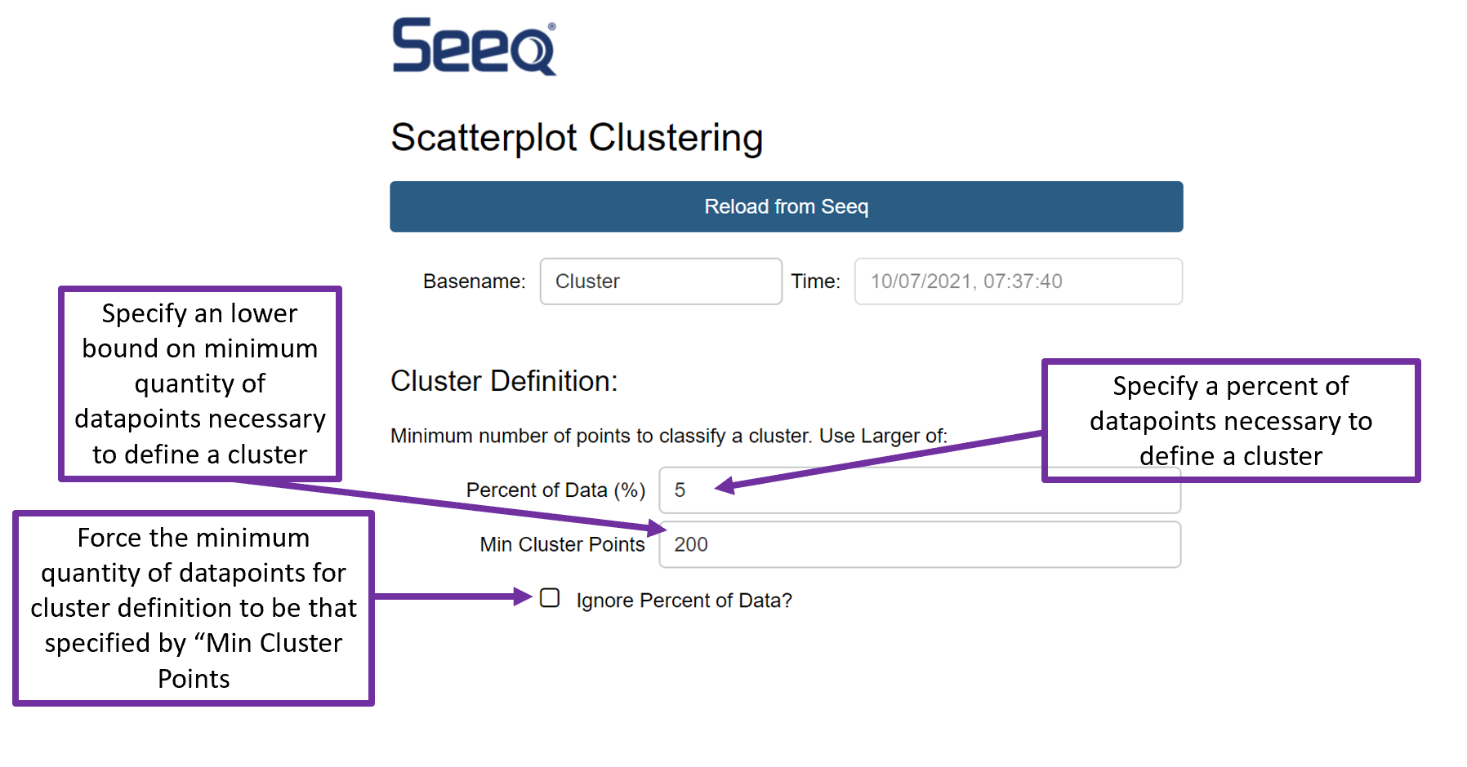Click the Min Cluster Points input field

(x=920, y=544)
